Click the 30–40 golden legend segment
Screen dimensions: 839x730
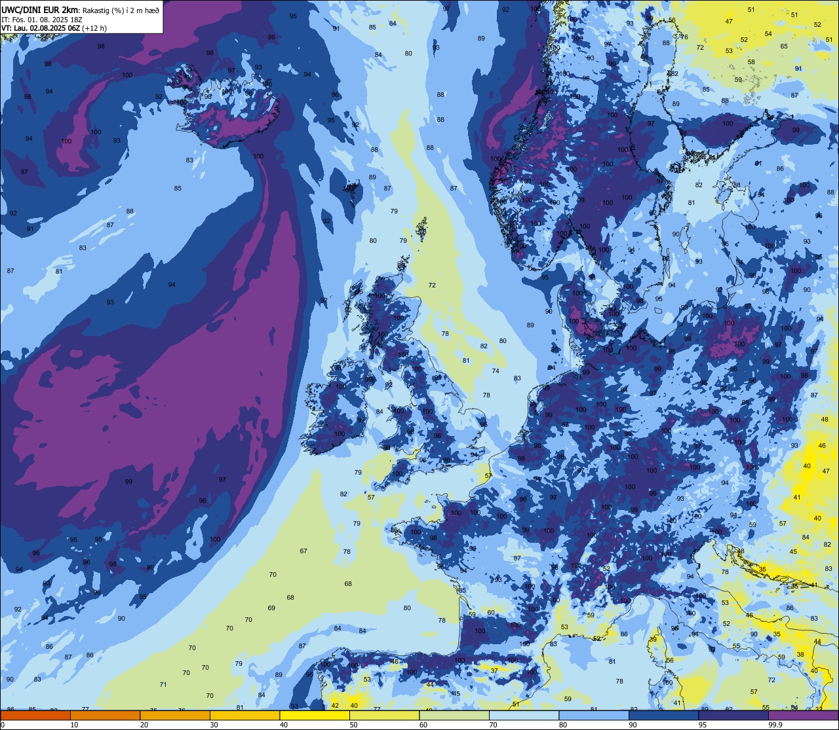coord(244,716)
